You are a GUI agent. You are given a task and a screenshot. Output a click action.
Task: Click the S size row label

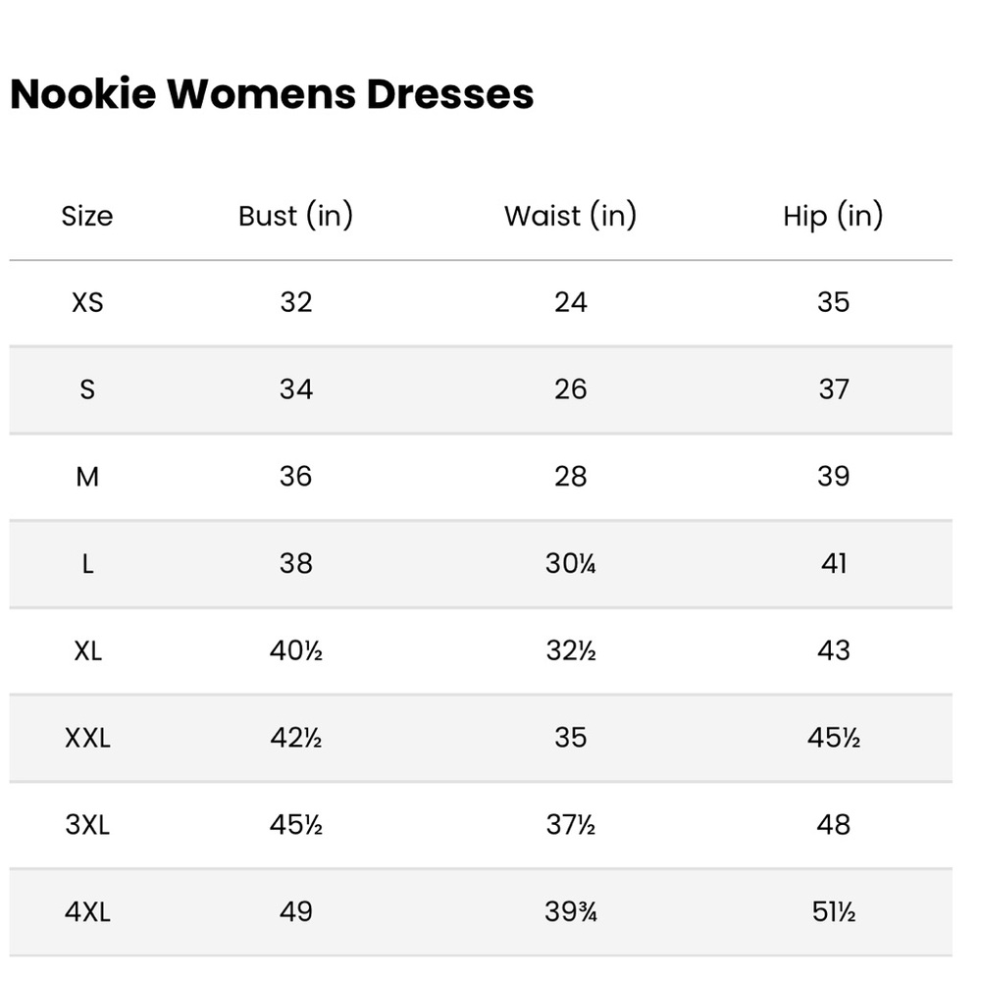[x=87, y=389]
